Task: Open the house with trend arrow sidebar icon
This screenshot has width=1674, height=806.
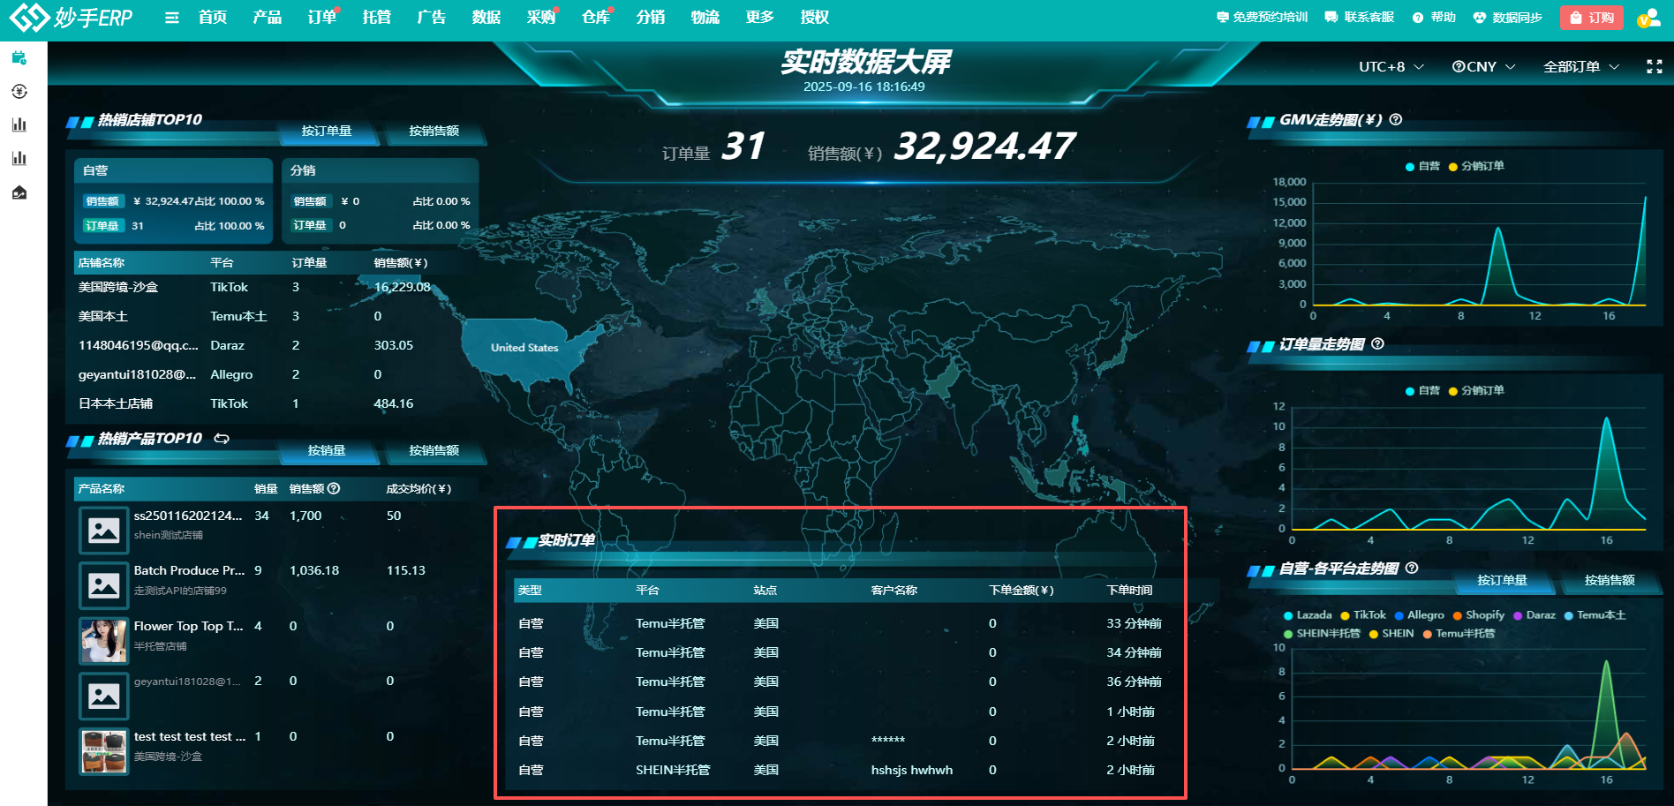Action: pyautogui.click(x=19, y=192)
